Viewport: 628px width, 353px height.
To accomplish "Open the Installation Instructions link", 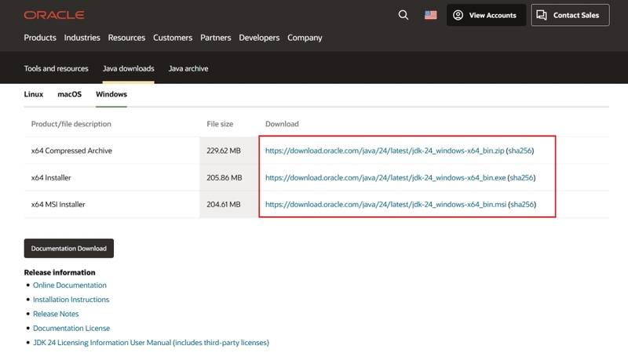I will click(x=71, y=300).
